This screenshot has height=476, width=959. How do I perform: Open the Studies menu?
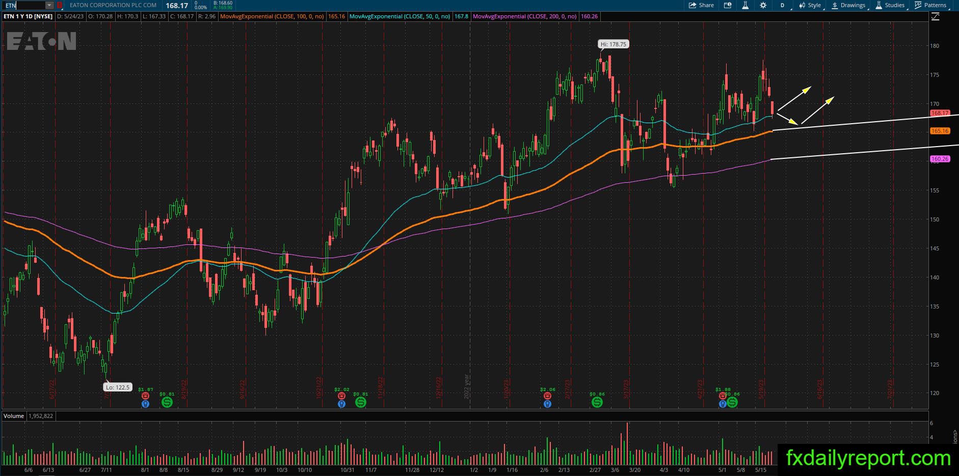[x=890, y=5]
